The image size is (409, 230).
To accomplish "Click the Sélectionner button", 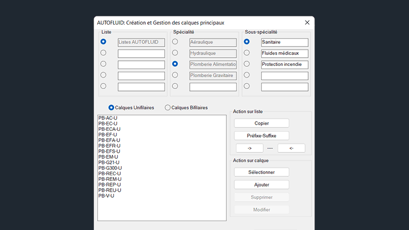I will (x=262, y=172).
